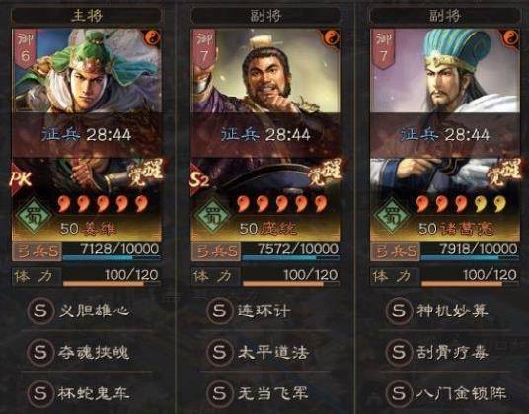Tap the S2 badge on 庞统's portrait
The width and height of the screenshot is (529, 414).
tap(200, 179)
